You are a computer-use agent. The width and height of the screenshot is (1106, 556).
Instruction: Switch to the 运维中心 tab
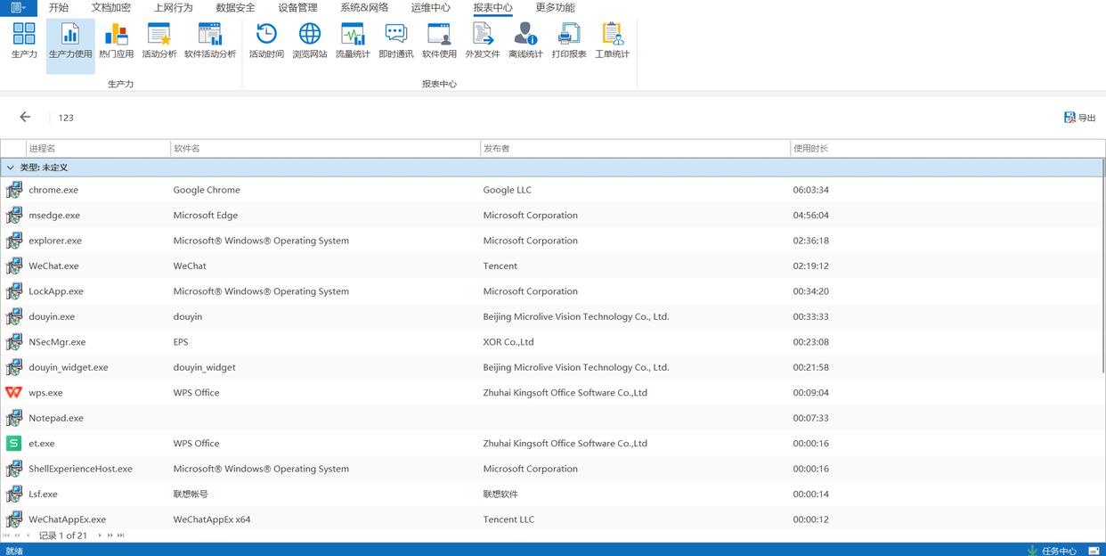pyautogui.click(x=430, y=8)
